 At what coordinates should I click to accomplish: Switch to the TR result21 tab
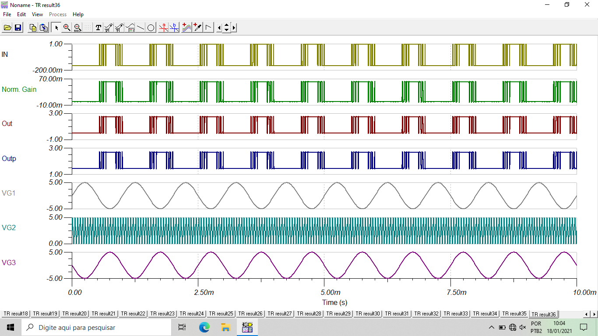click(103, 314)
